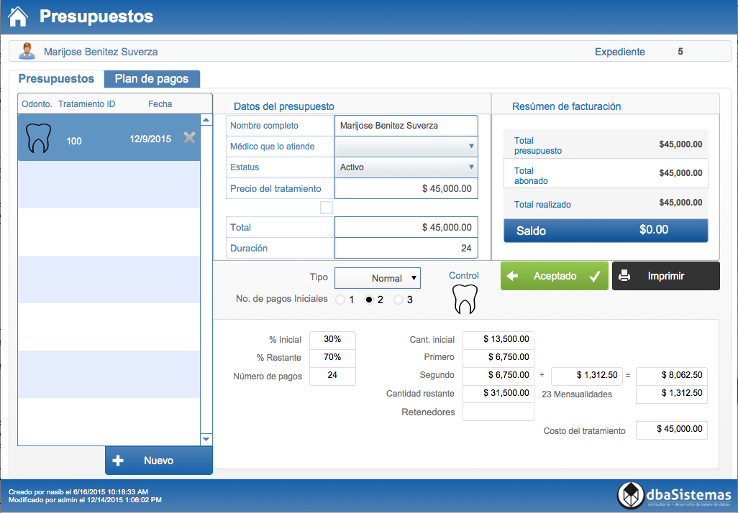Viewport: 738px width, 513px height.
Task: Expand the Estatus dropdown
Action: coord(406,167)
